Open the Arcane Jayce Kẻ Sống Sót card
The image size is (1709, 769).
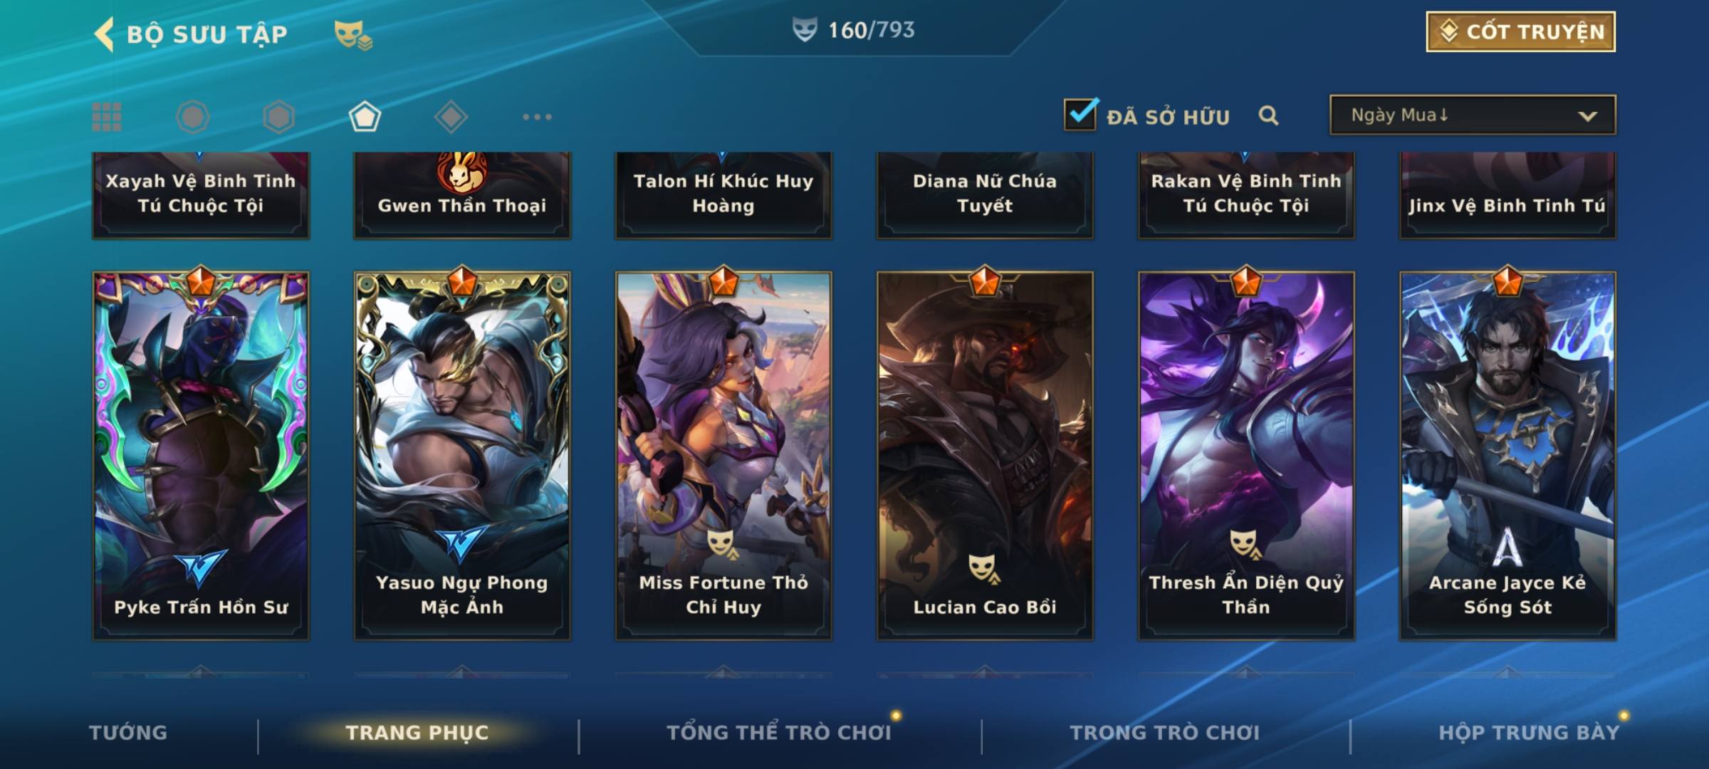1507,456
